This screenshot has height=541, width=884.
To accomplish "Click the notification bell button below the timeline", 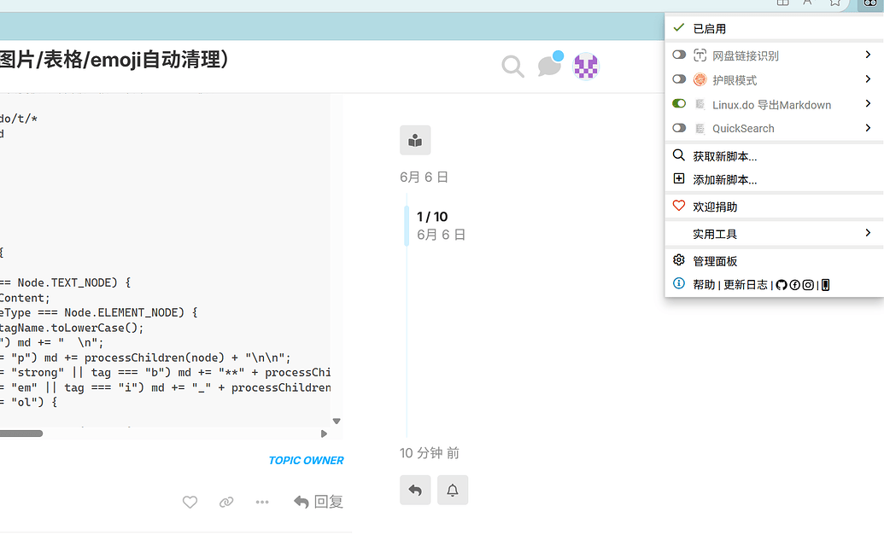I will click(453, 491).
